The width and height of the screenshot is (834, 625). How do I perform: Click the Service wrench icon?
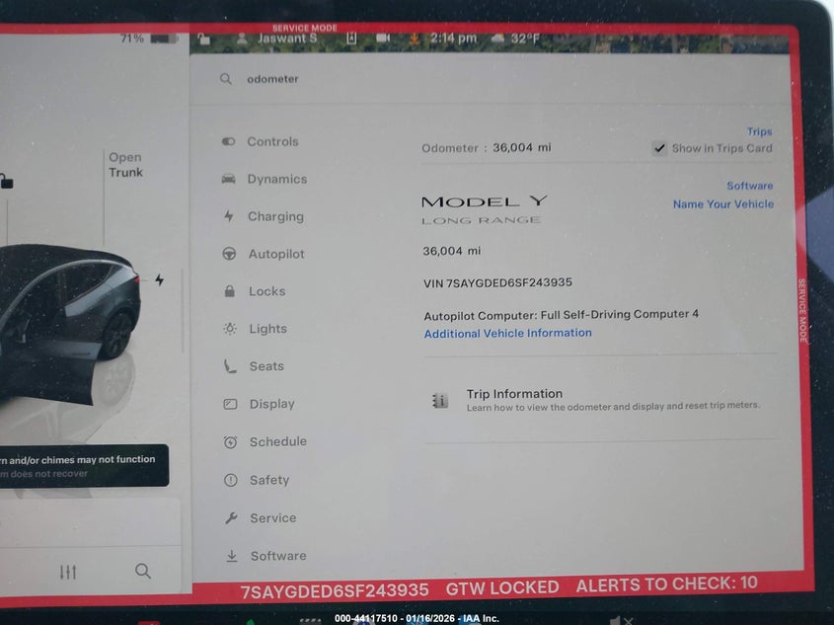(231, 518)
